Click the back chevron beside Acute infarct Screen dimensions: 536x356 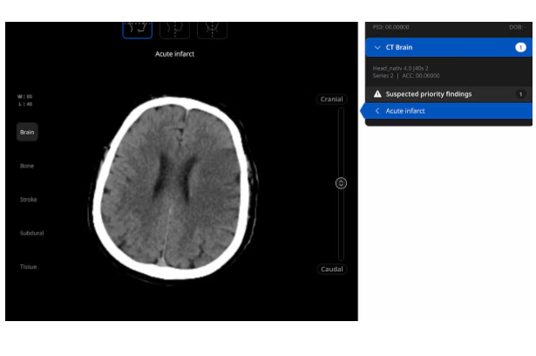377,111
